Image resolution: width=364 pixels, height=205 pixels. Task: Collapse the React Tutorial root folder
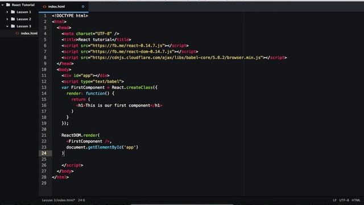2,5
